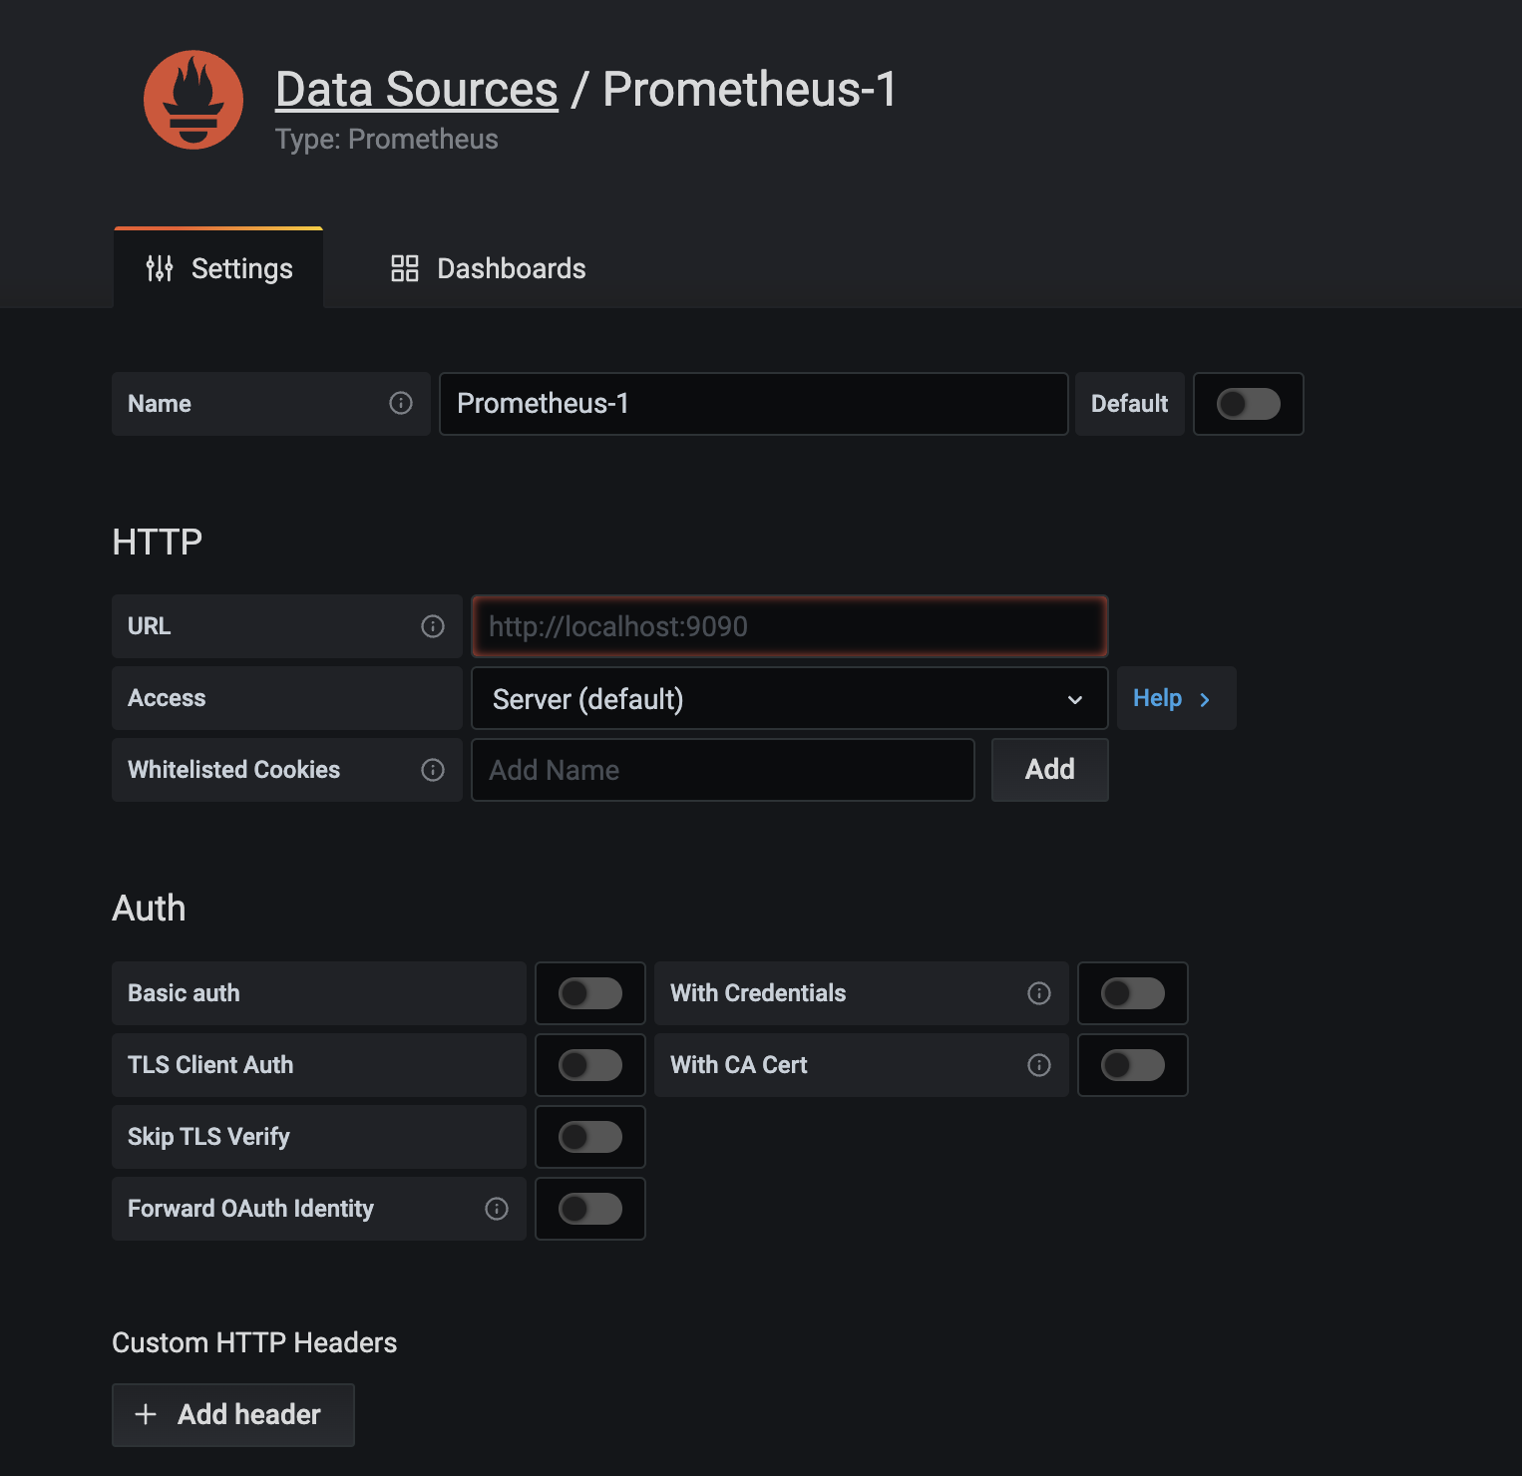Focus the URL input field
Image resolution: width=1522 pixels, height=1476 pixels.
788,626
